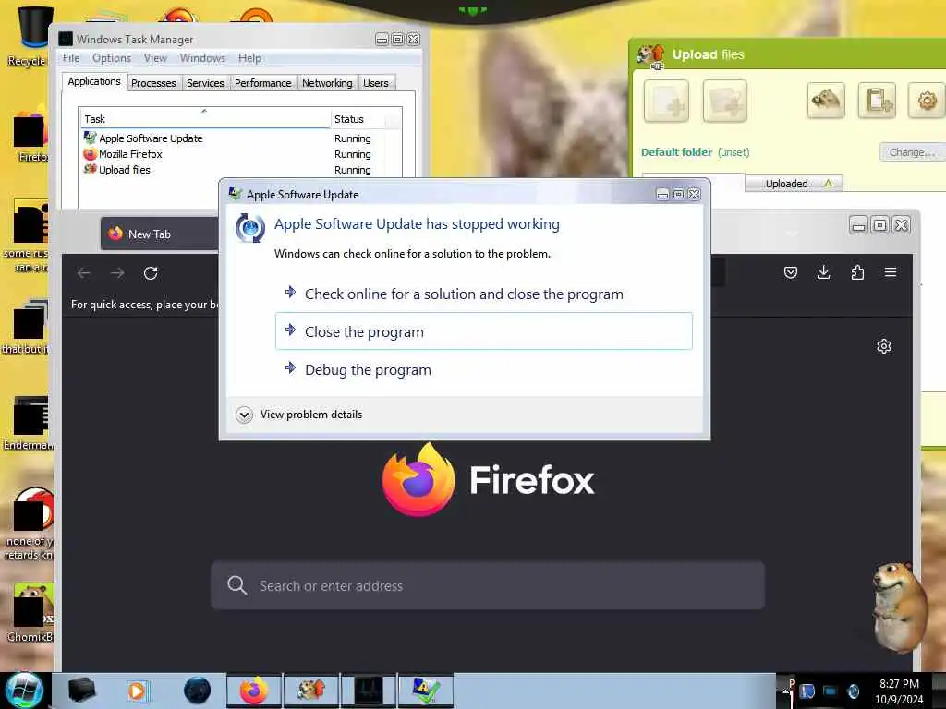Switch to Apple Software Update taskbar button
This screenshot has height=709, width=946.
[x=426, y=691]
